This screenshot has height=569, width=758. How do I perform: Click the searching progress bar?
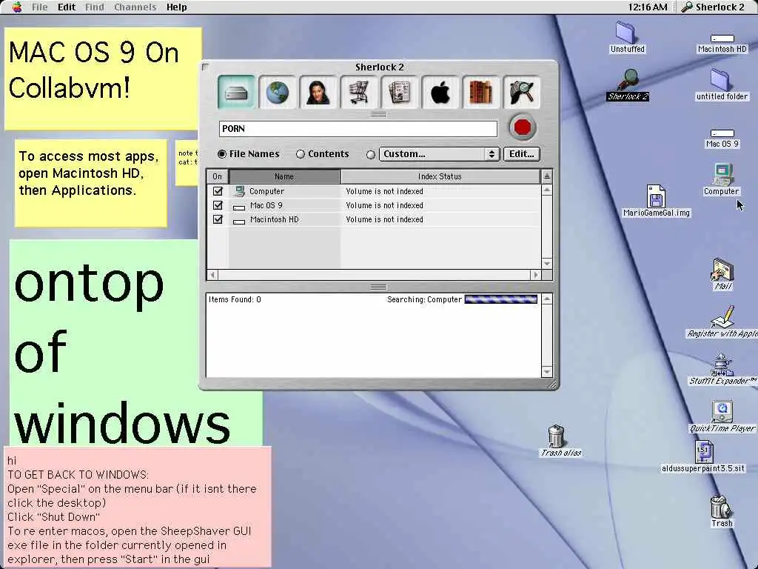(x=501, y=299)
